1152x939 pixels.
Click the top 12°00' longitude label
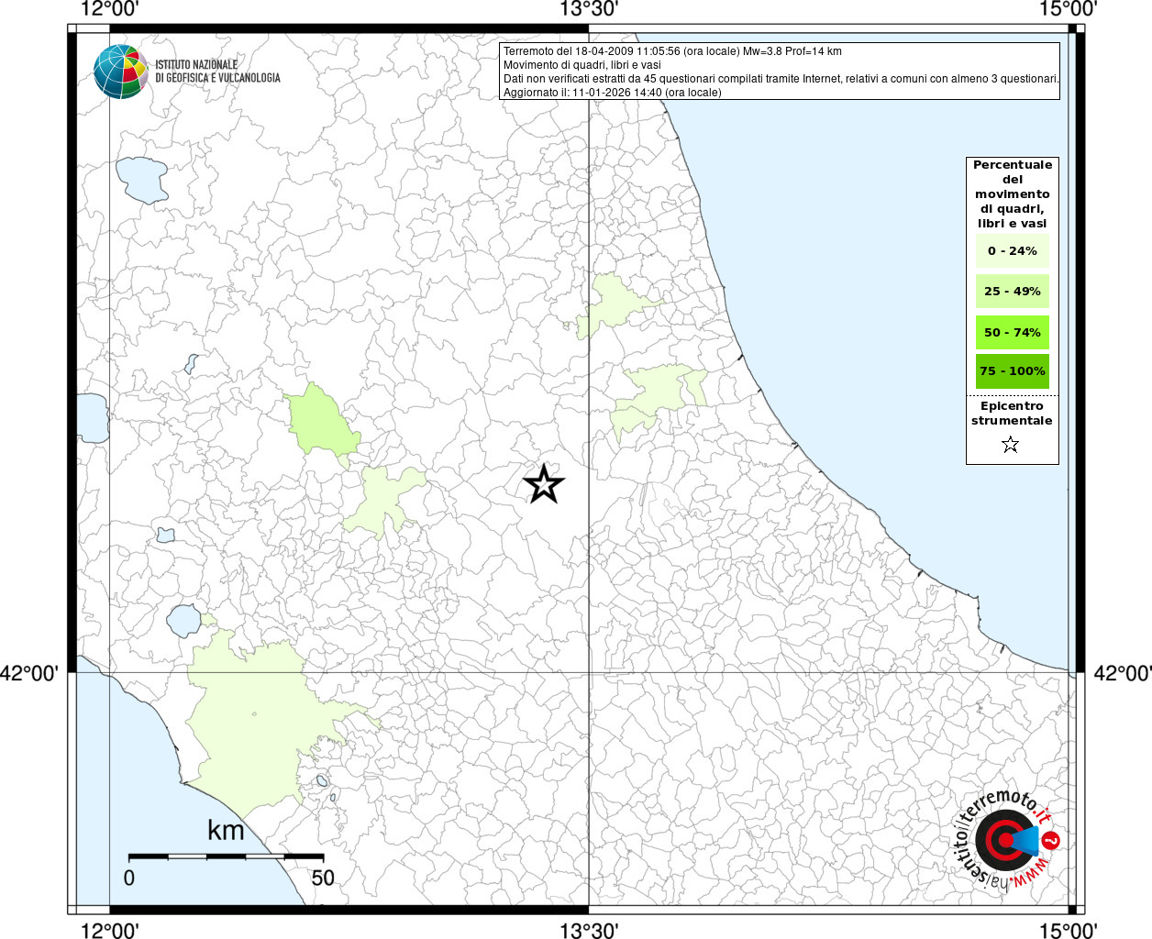(x=110, y=9)
